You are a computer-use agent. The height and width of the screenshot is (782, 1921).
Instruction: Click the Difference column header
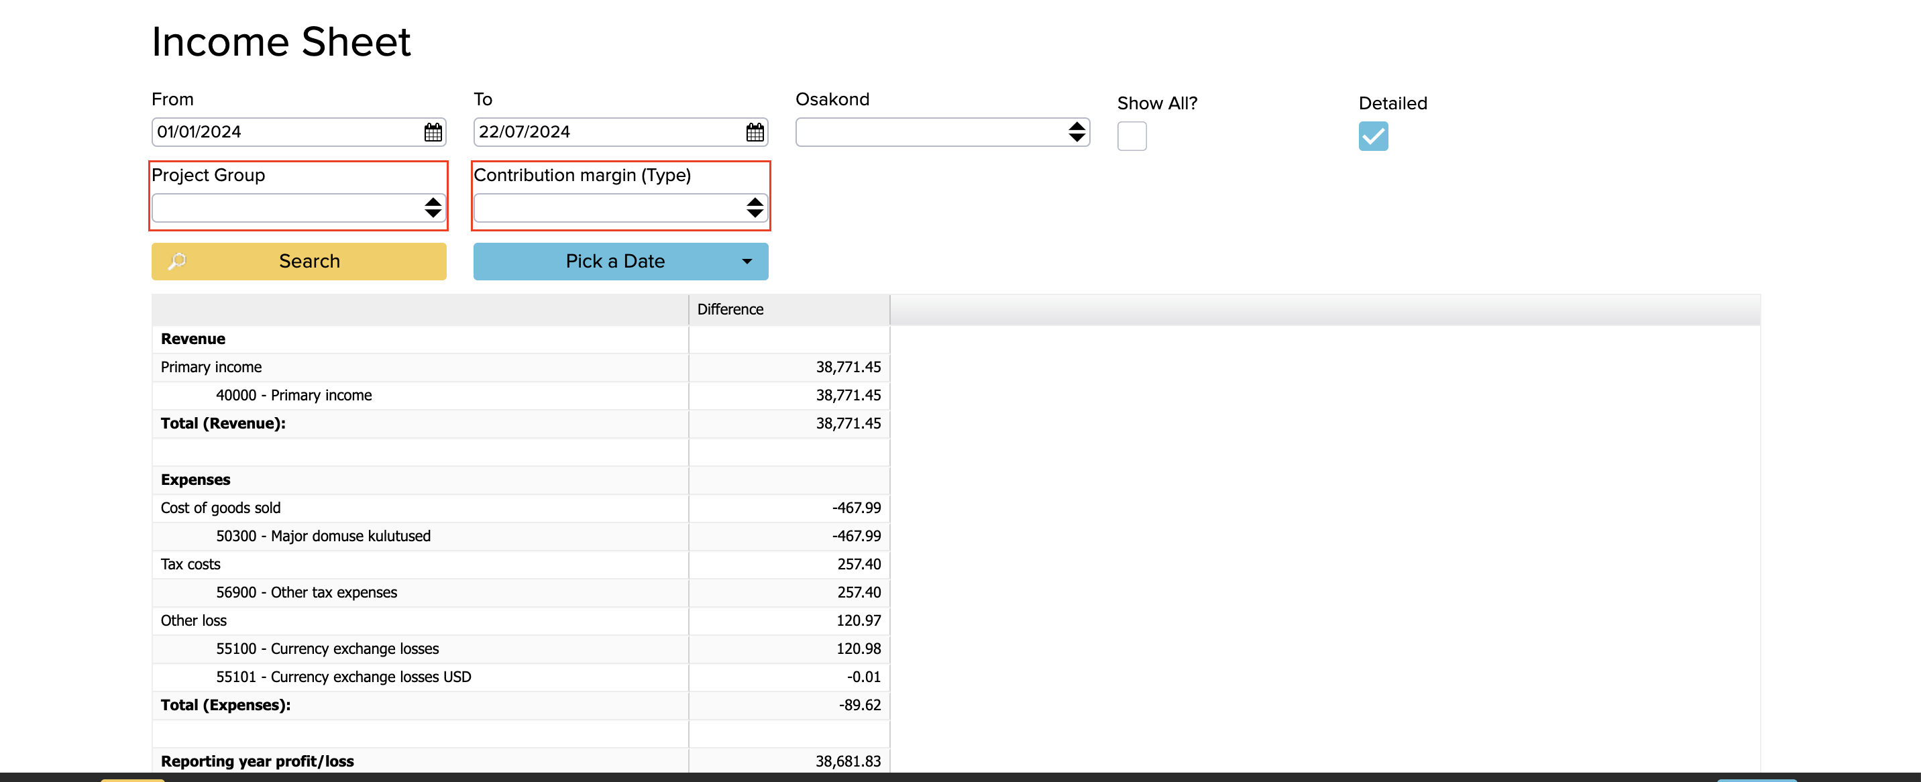789,309
